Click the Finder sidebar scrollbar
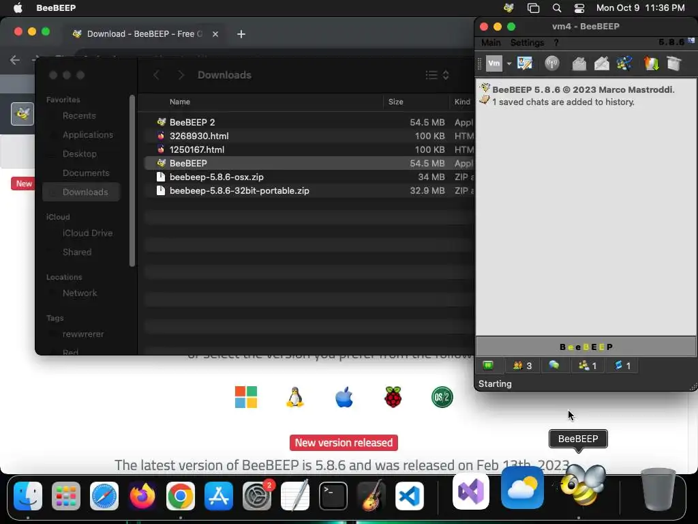The height and width of the screenshot is (524, 698). tap(132, 181)
